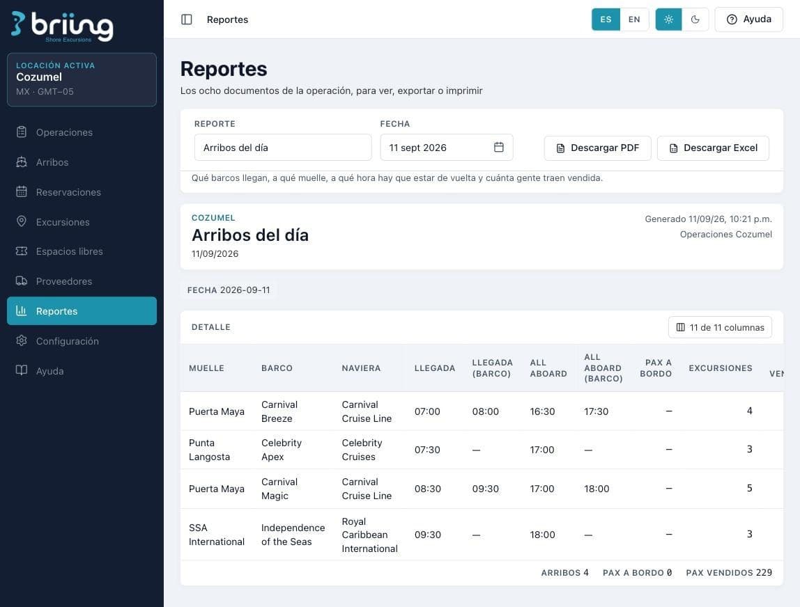Click the PAX A BORDO column header
The image size is (800, 607).
click(656, 368)
